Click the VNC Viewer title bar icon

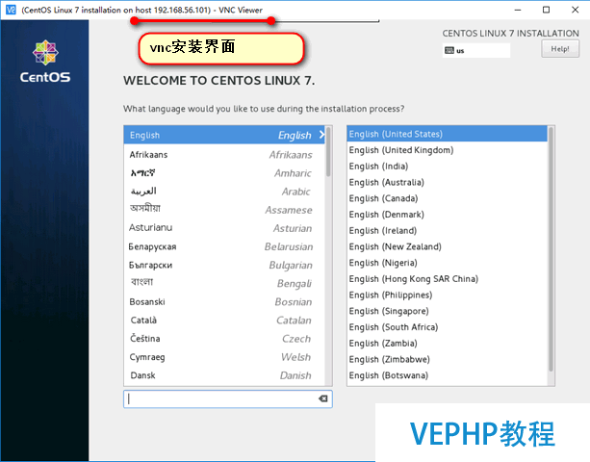pyautogui.click(x=11, y=10)
